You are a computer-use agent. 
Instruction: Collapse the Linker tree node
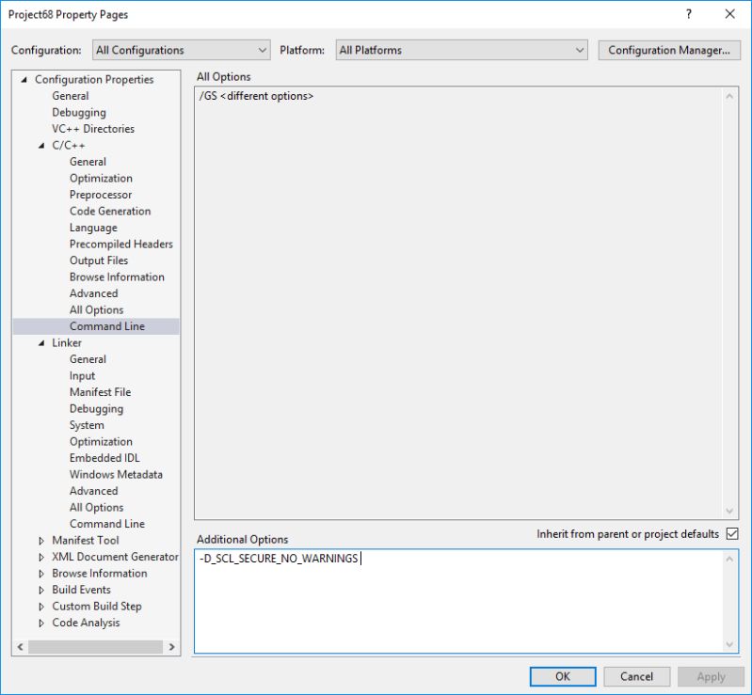[41, 343]
